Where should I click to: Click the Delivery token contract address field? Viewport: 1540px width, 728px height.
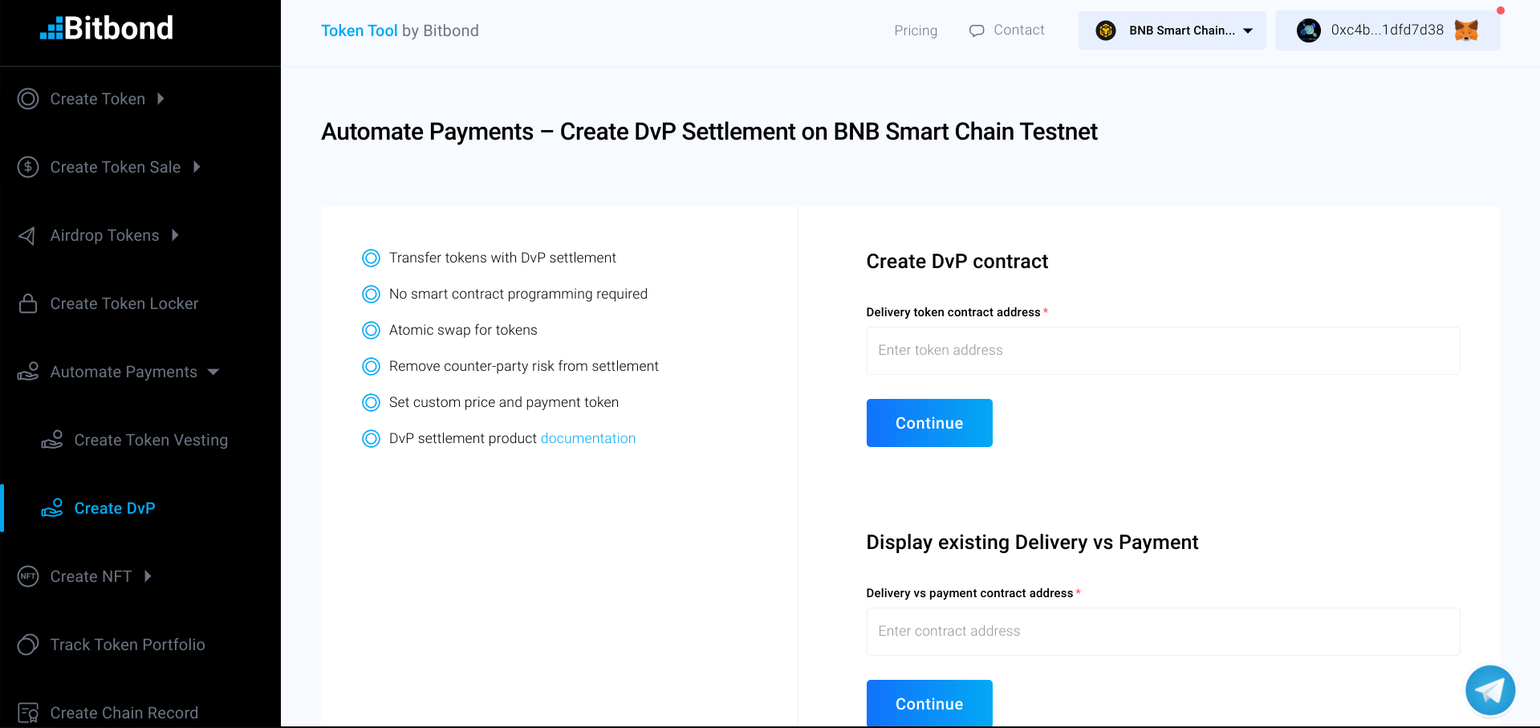pyautogui.click(x=1162, y=351)
